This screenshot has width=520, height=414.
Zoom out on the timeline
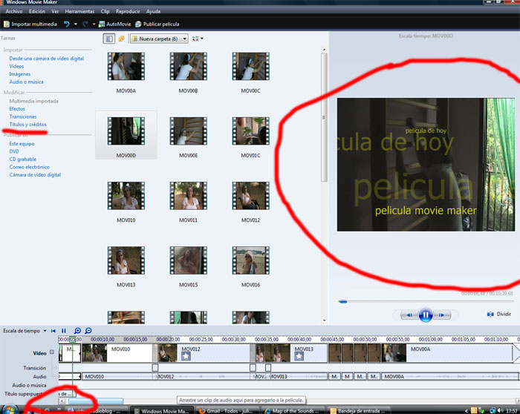(x=88, y=331)
